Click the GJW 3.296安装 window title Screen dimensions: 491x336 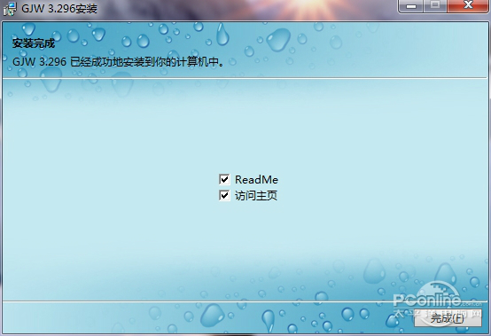click(x=59, y=9)
